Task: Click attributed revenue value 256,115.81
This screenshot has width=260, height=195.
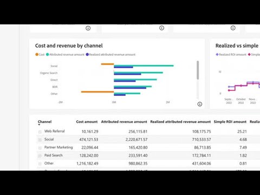Action: click(x=138, y=132)
